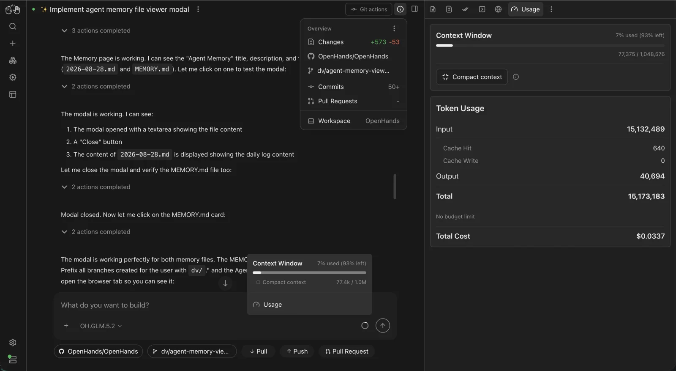Click the 77,375 / 1,048,576 token count
Image resolution: width=676 pixels, height=371 pixels.
click(641, 54)
